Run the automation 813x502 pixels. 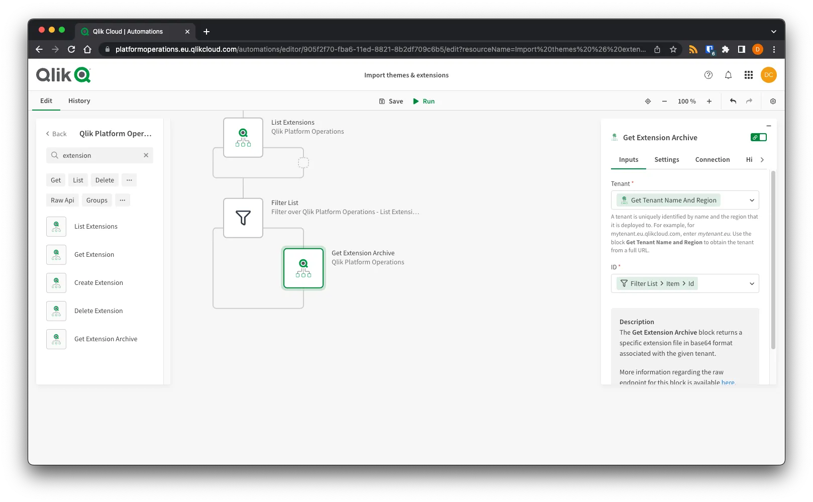coord(424,101)
